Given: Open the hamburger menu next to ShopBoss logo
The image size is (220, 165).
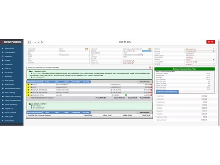Looking at the screenshot, I should tap(29, 42).
